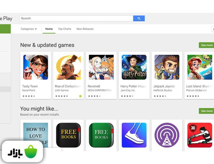Image resolution: width=214 pixels, height=164 pixels.
Task: Open the Harry Potter game icon
Action: click(x=134, y=67)
